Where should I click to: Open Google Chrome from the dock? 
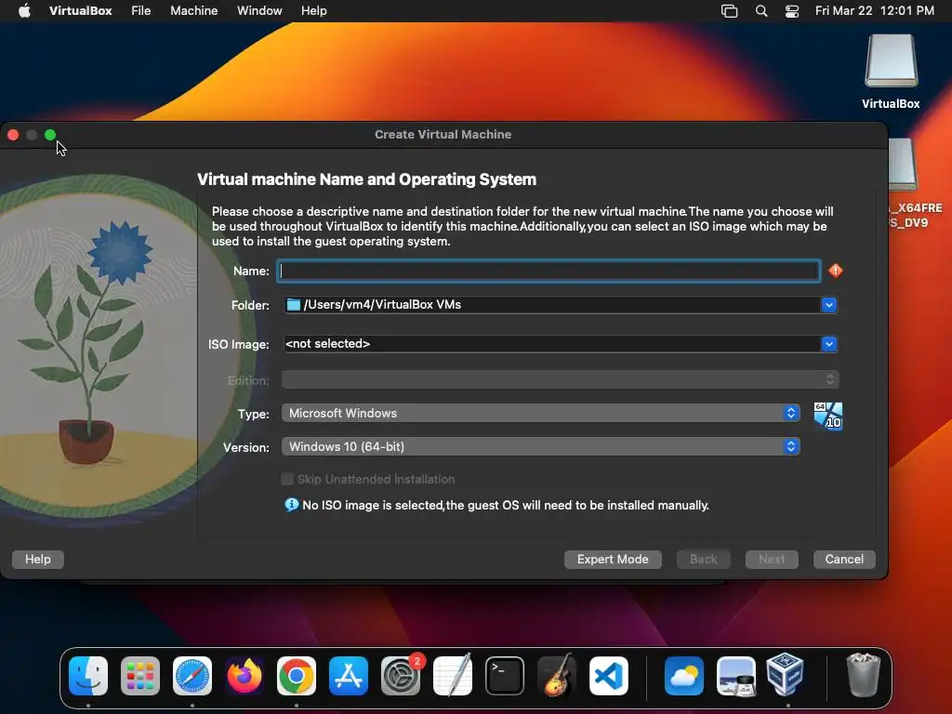[x=297, y=676]
